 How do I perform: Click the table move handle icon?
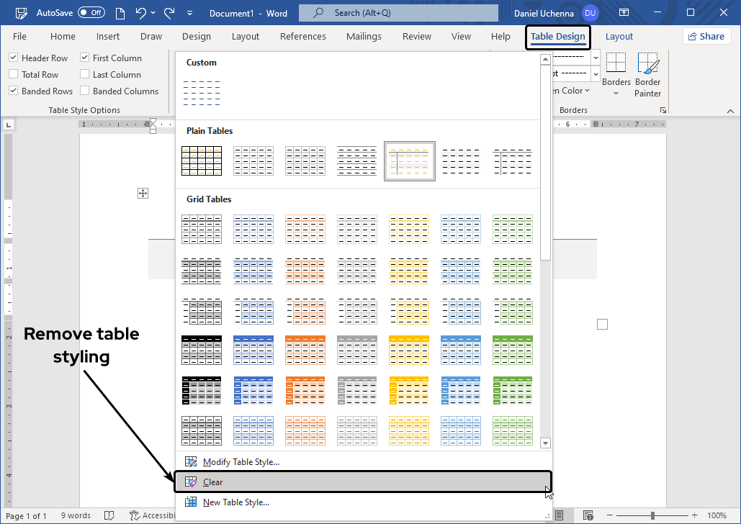(143, 193)
